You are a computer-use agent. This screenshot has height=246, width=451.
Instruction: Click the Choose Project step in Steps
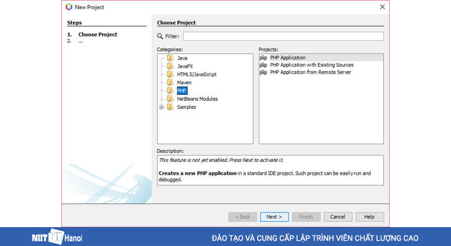click(x=98, y=35)
